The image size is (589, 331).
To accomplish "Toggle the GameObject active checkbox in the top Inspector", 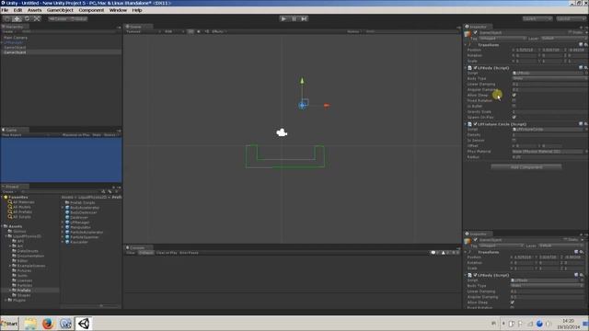I will [x=475, y=33].
